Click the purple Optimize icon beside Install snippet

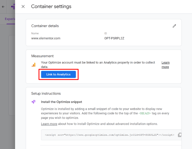tap(34, 102)
